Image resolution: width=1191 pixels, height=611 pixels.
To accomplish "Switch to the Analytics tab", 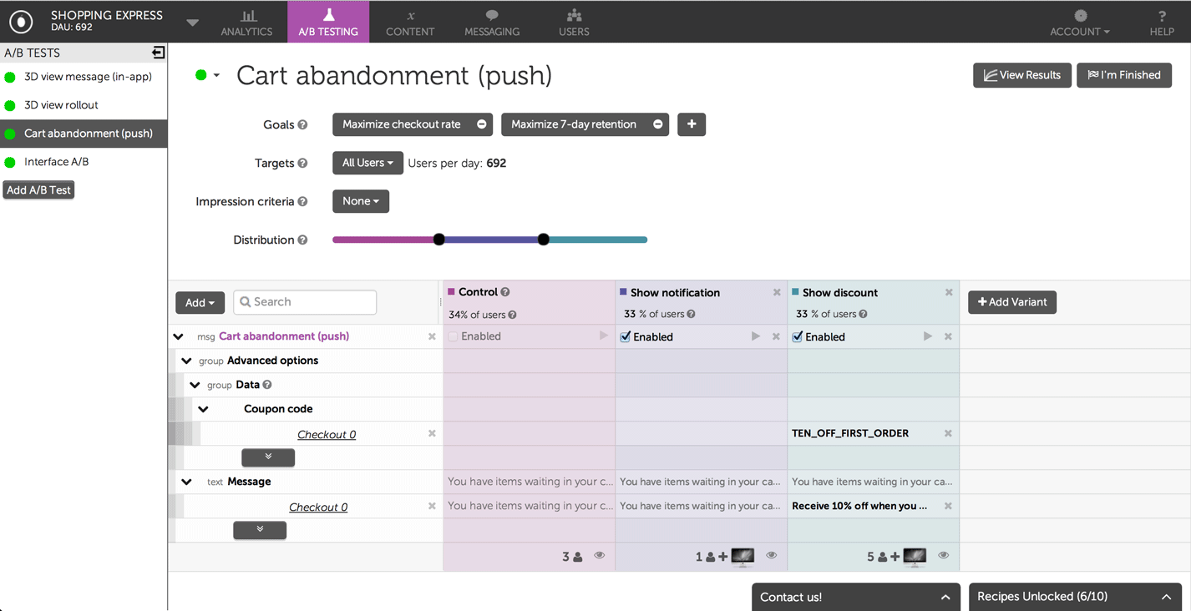I will point(246,22).
